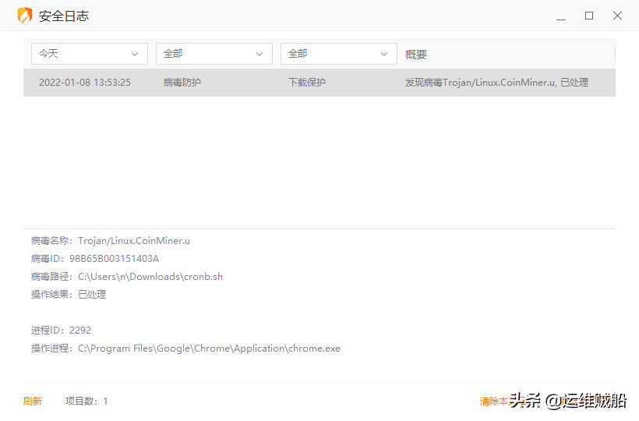Click the 进程ID 2292 line
Viewport: 639px width, 421px height.
pos(61,330)
